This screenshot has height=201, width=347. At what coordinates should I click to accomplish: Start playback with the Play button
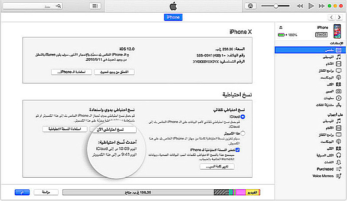[311, 6]
